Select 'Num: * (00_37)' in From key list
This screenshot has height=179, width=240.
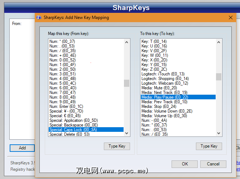click(x=86, y=41)
